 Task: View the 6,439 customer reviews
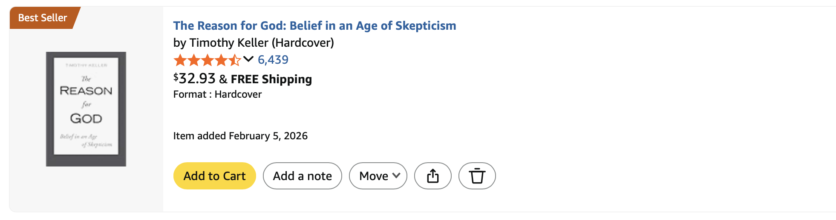click(273, 60)
